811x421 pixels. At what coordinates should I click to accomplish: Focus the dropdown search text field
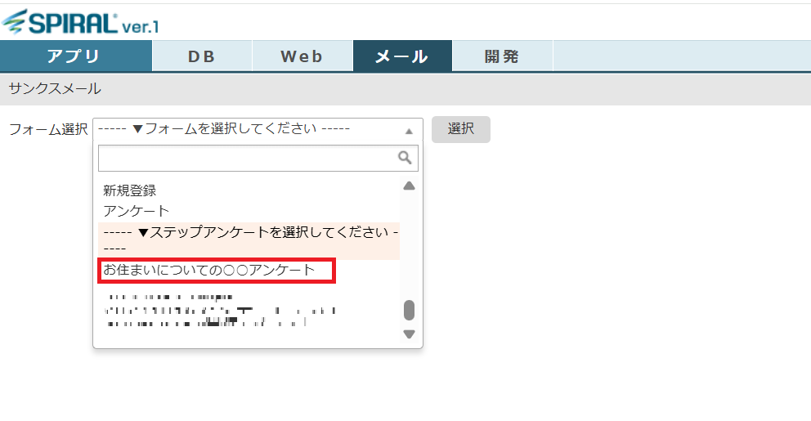(247, 158)
